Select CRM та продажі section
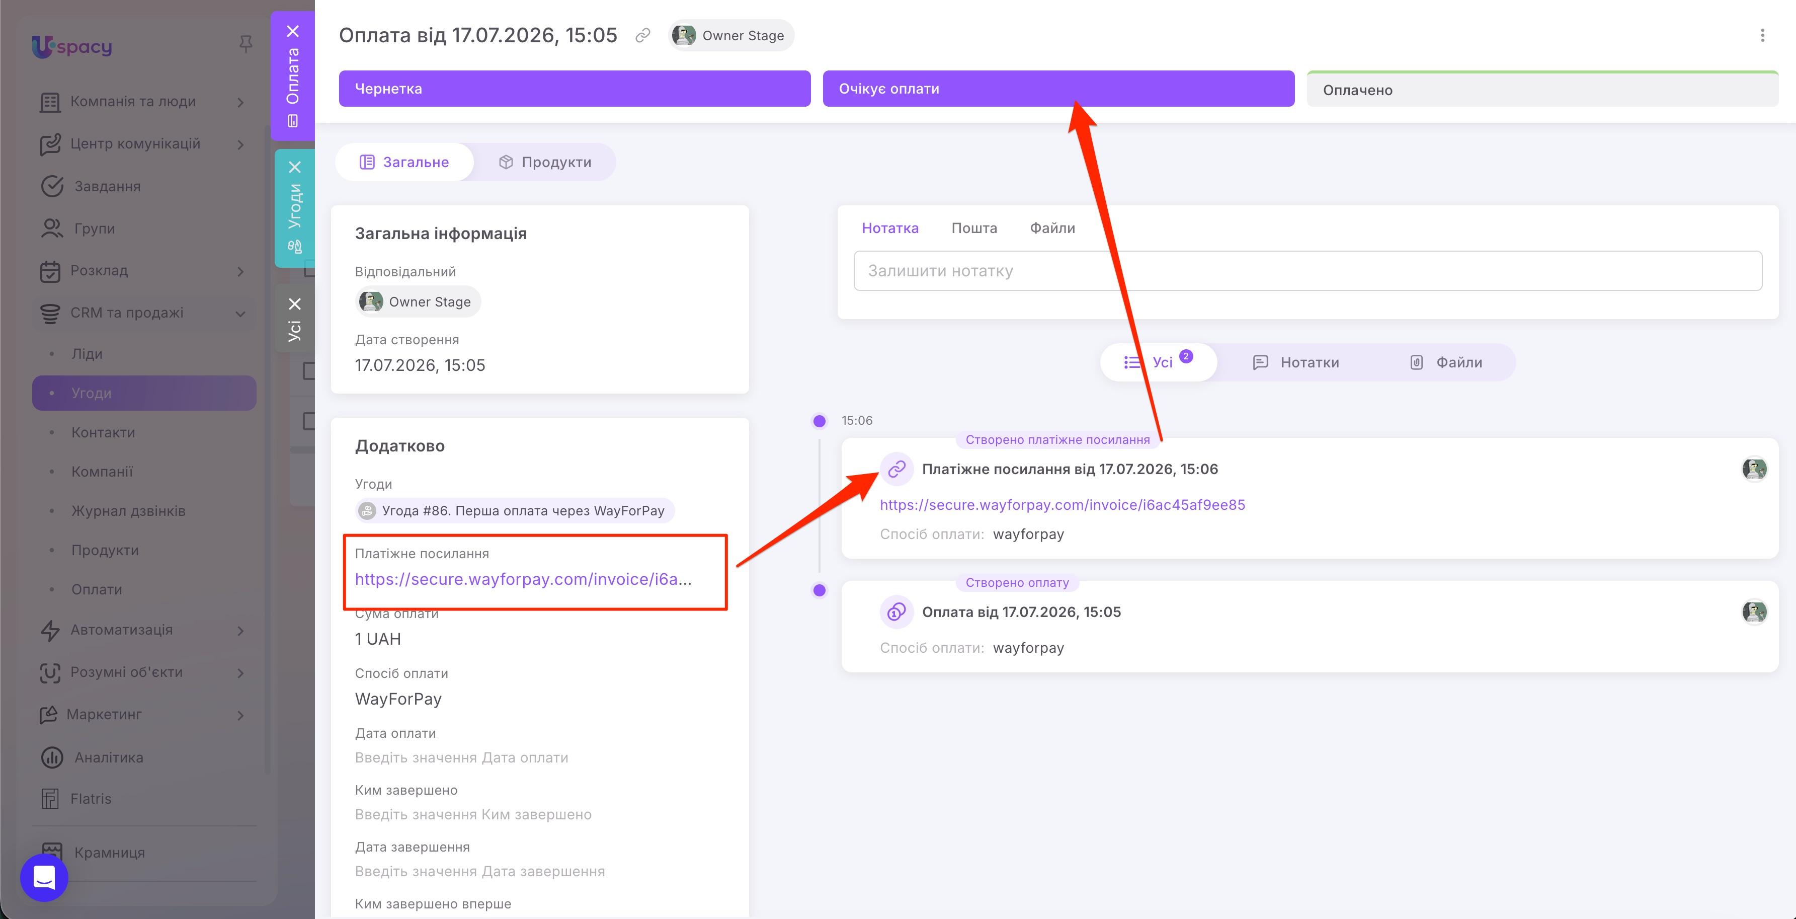 pyautogui.click(x=126, y=313)
